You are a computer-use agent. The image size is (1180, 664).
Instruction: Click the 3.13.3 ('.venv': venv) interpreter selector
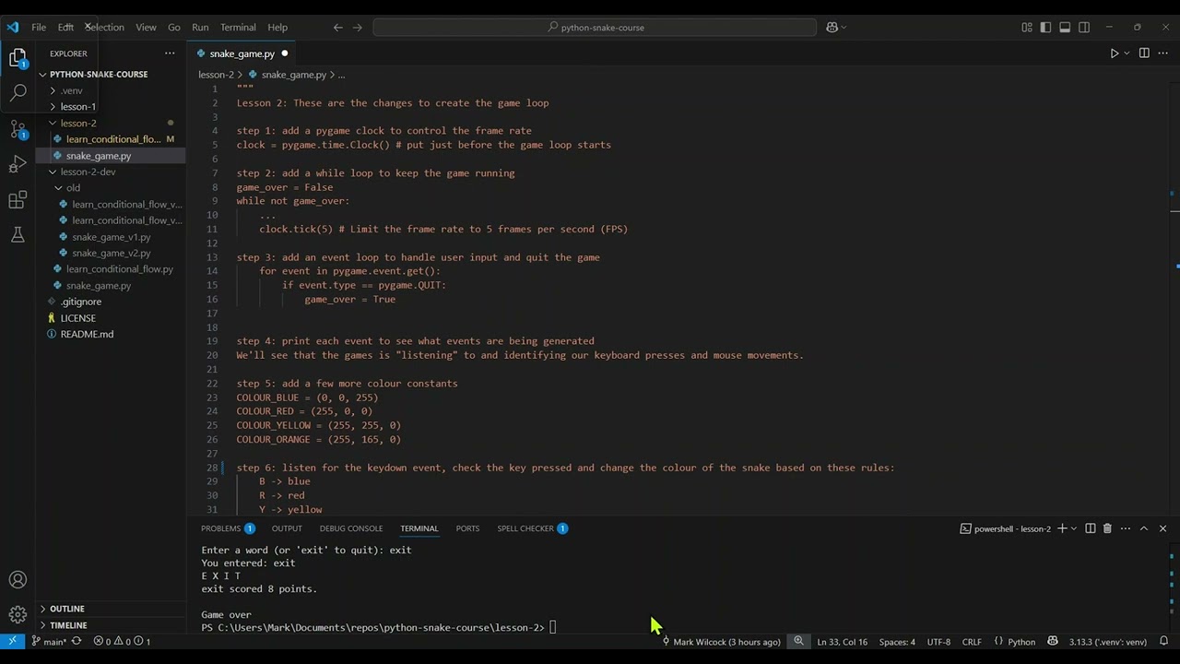pyautogui.click(x=1107, y=642)
